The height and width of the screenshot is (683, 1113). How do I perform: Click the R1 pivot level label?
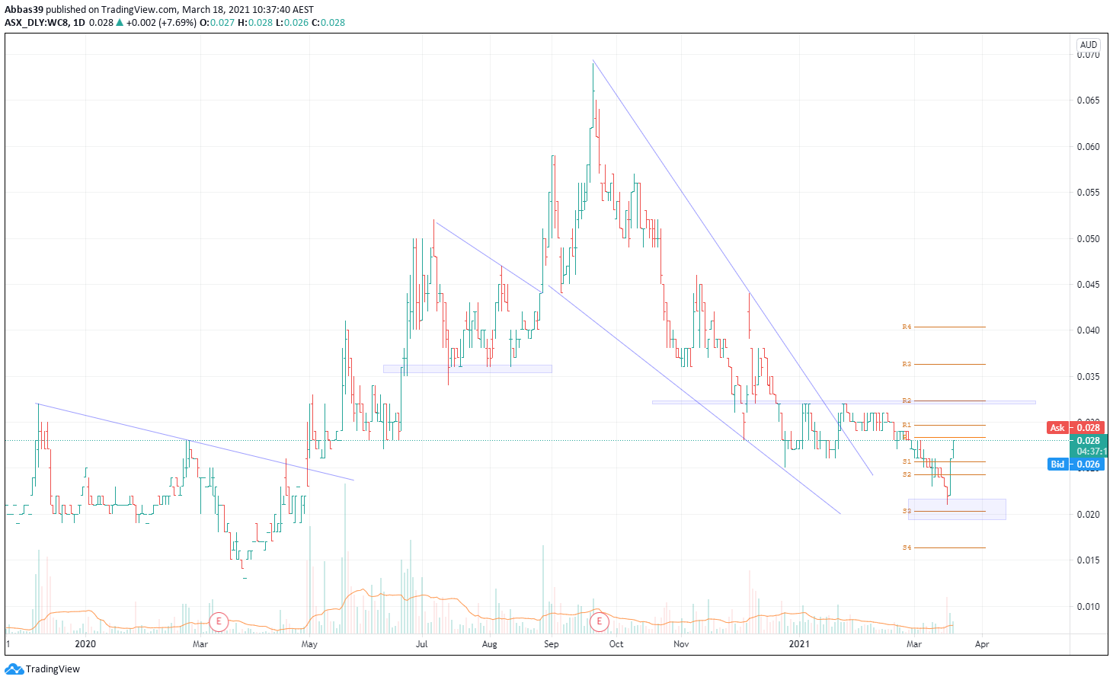(x=907, y=425)
